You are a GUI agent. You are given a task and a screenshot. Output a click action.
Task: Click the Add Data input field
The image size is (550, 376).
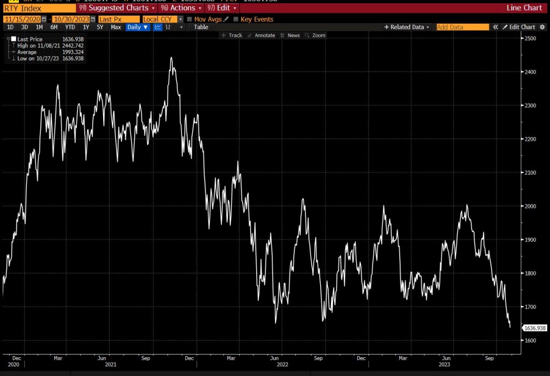(x=462, y=27)
